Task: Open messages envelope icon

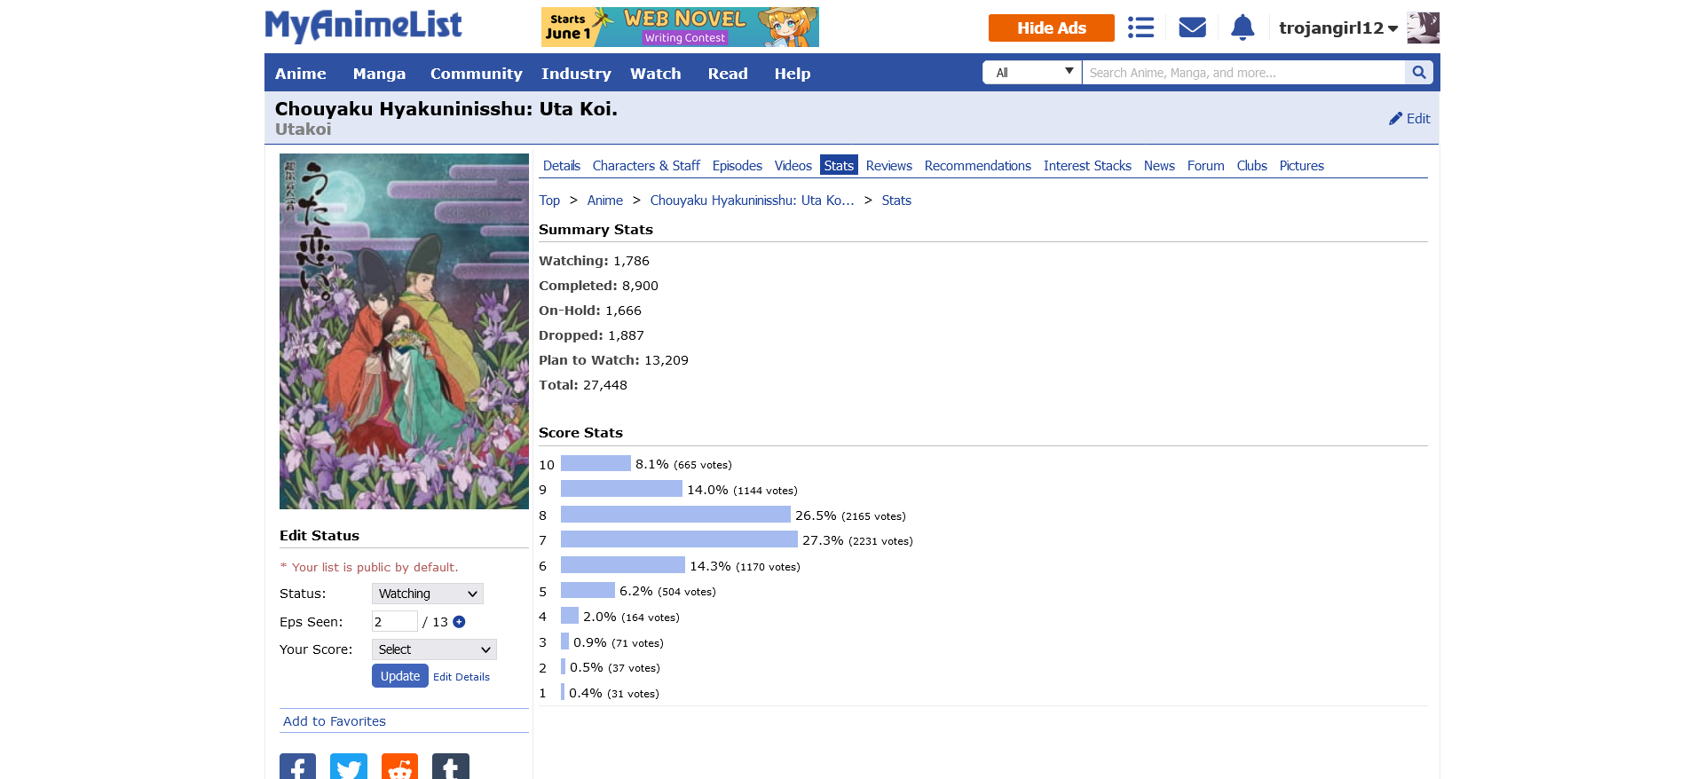Action: point(1192,28)
